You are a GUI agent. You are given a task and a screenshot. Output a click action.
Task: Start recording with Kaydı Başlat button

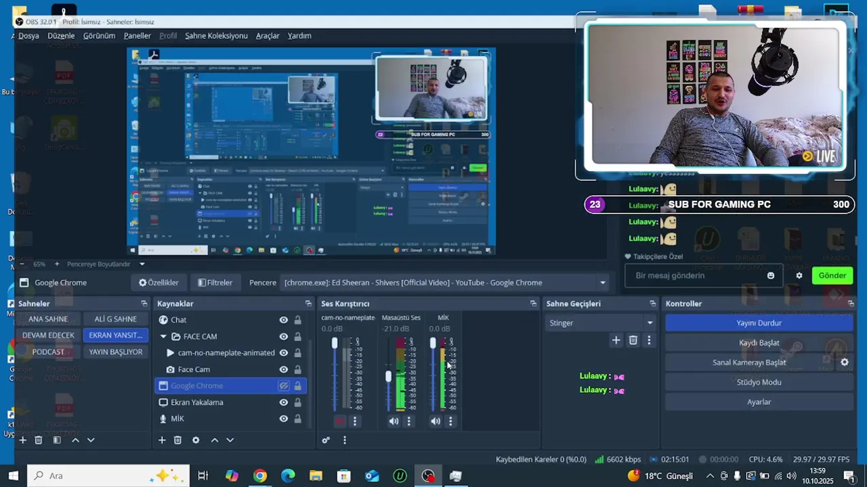[x=759, y=343]
